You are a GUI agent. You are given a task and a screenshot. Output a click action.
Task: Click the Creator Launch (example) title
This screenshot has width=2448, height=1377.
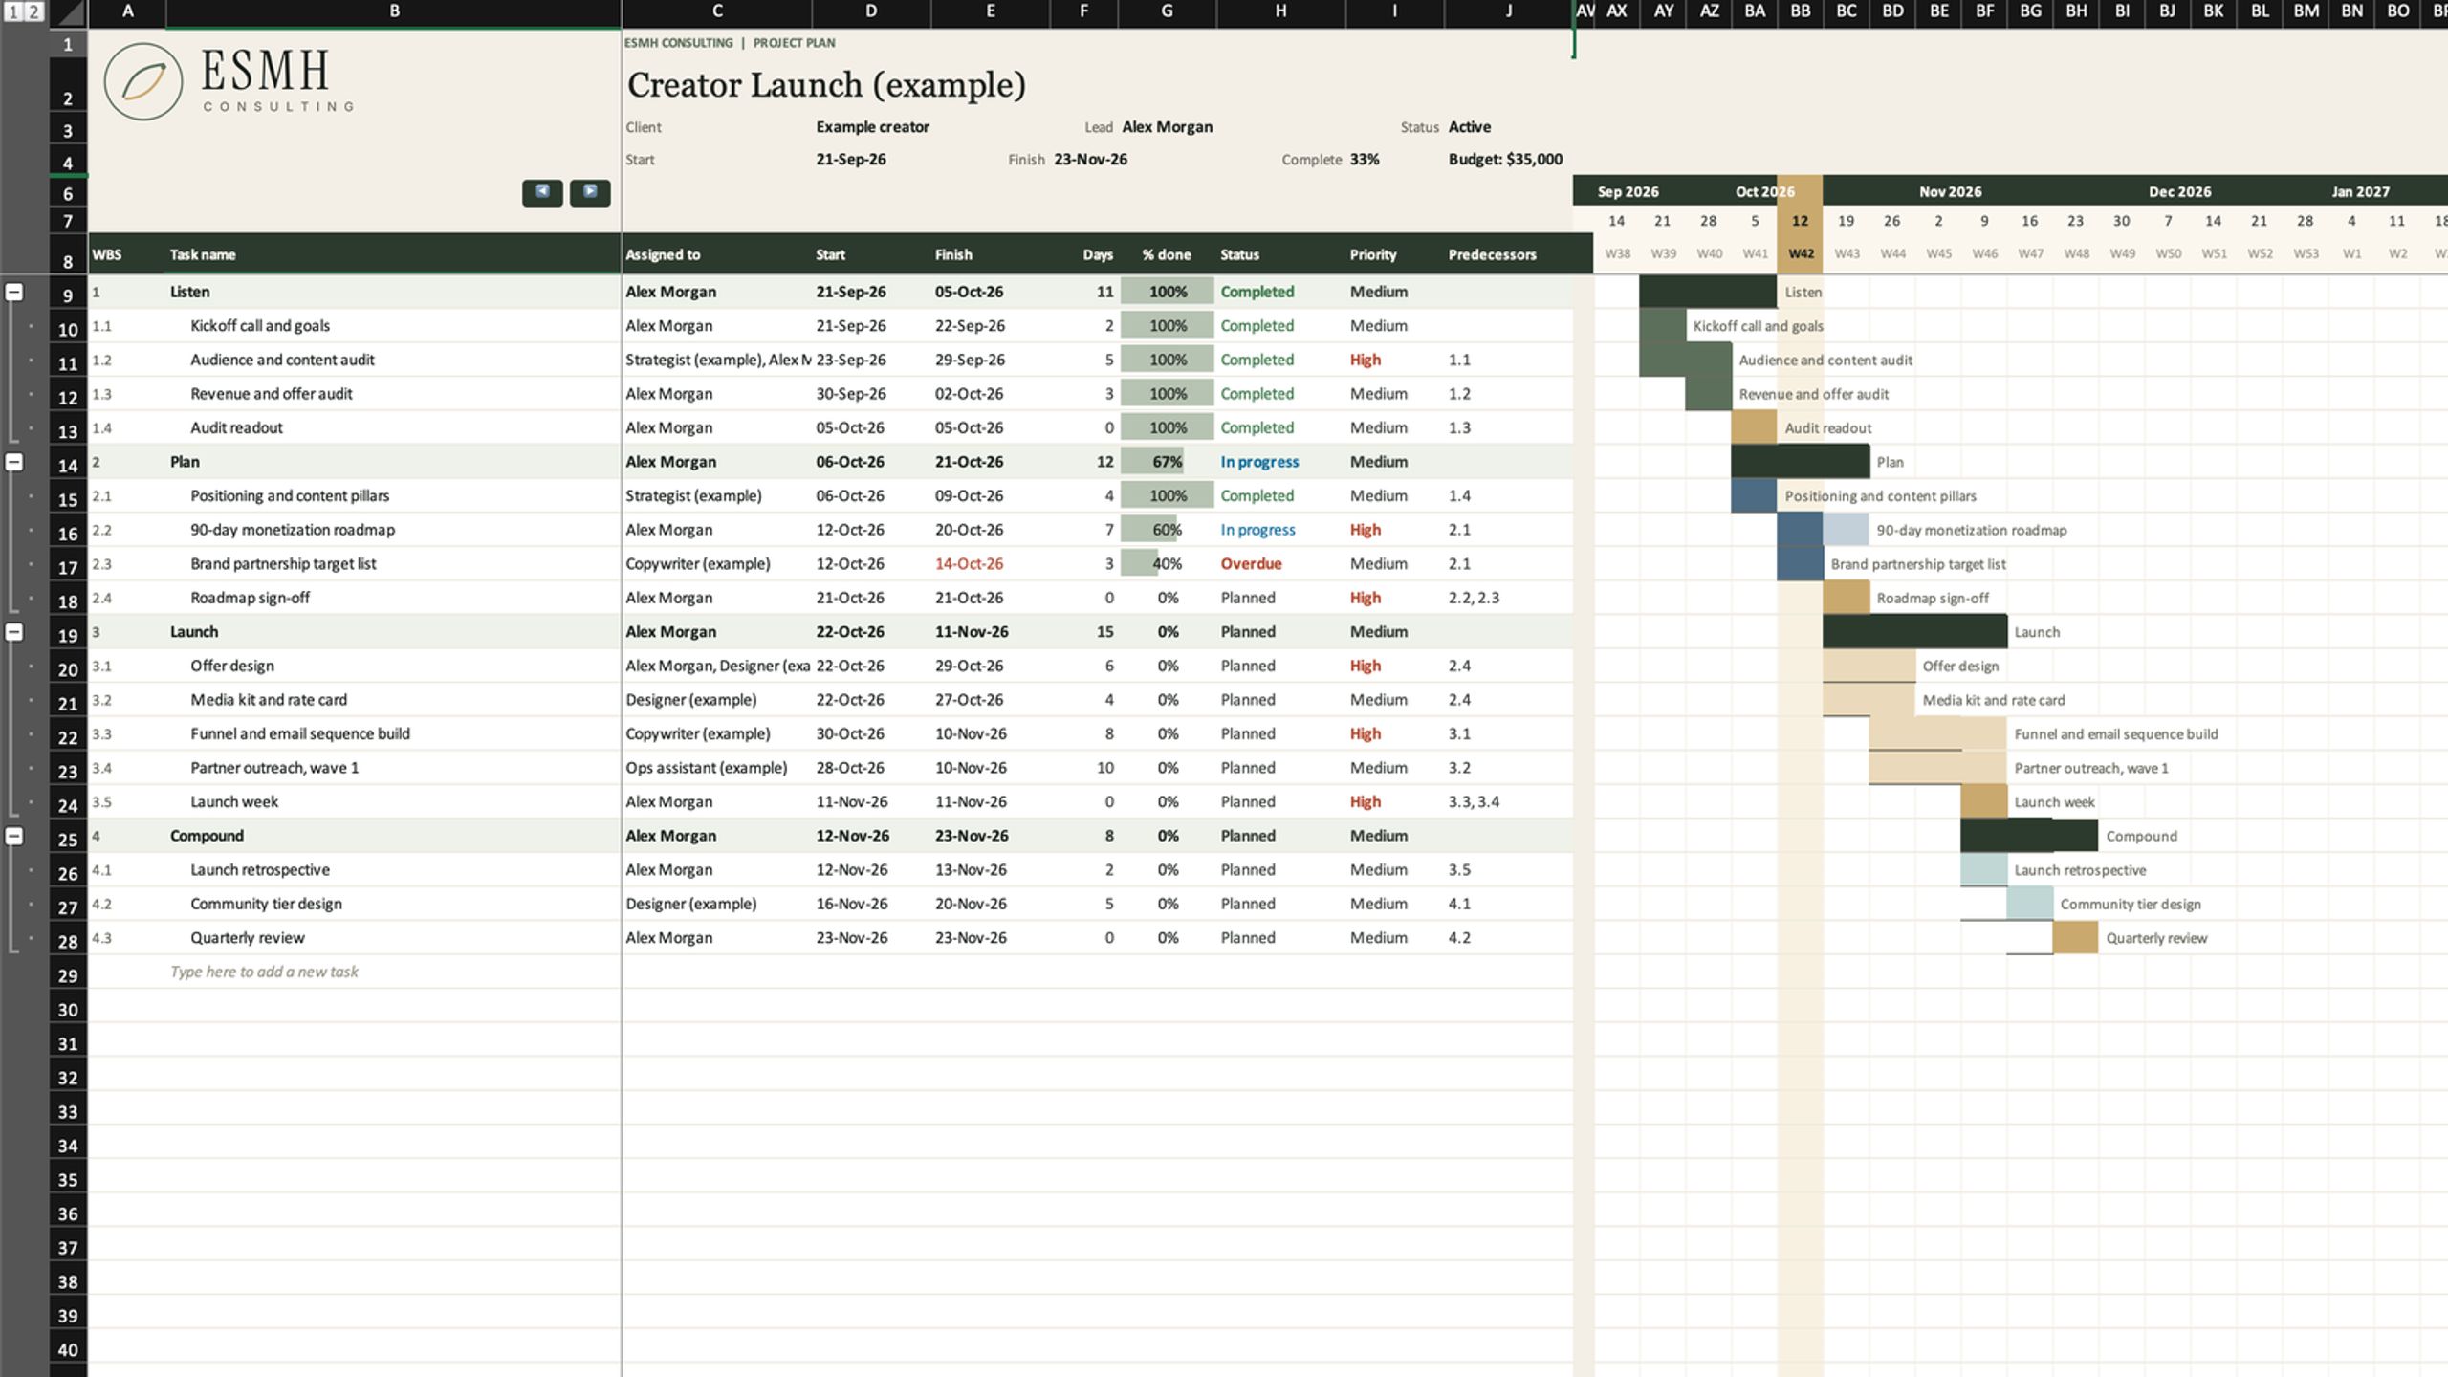click(x=826, y=85)
